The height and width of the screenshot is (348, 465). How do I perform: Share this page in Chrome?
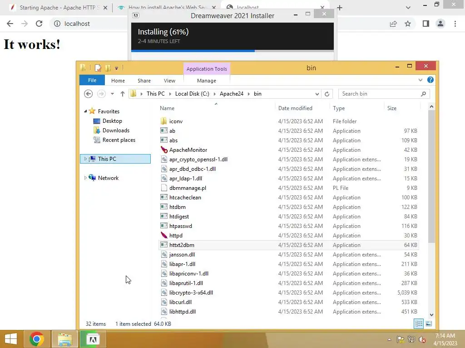pos(393,24)
